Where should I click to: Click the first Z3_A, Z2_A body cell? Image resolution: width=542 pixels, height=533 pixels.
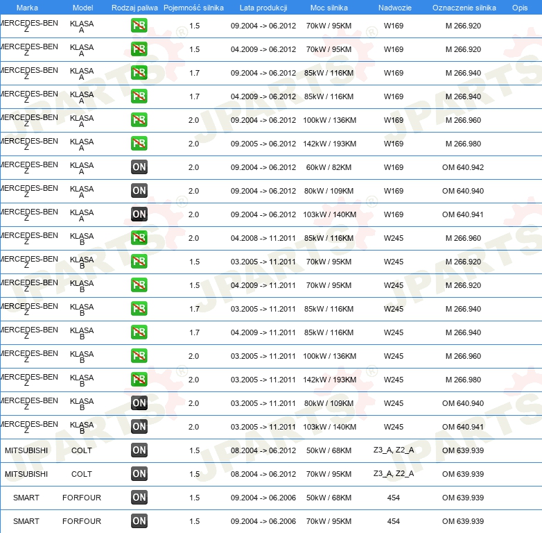[393, 450]
